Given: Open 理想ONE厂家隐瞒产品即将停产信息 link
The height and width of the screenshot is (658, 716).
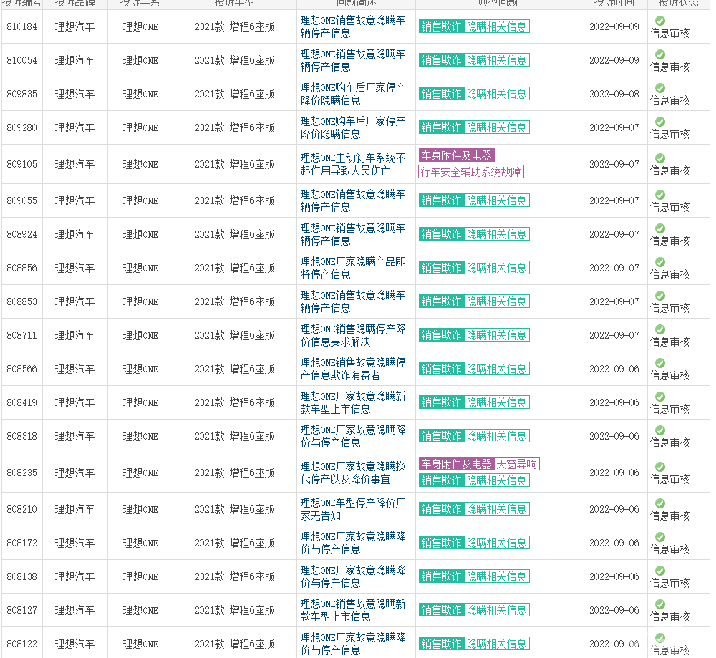Looking at the screenshot, I should [353, 268].
